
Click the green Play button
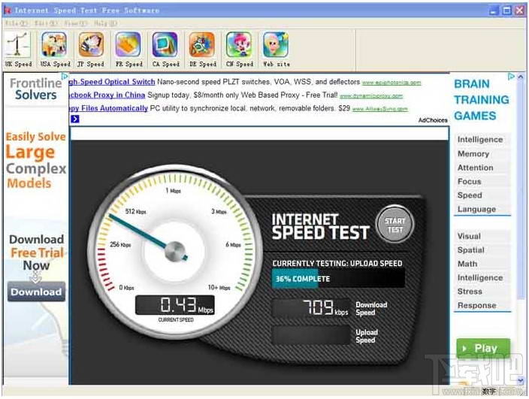(x=483, y=348)
